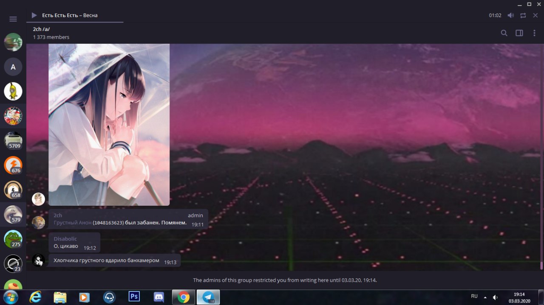Open the headset app in taskbar
The width and height of the screenshot is (544, 305).
109,297
